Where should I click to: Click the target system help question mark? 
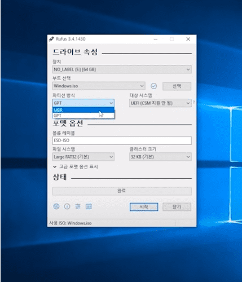point(193,103)
